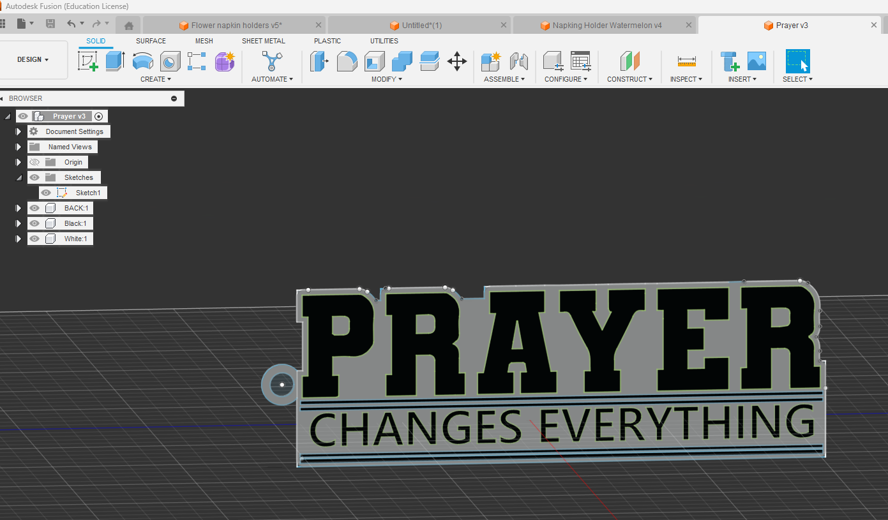
Task: Toggle visibility of Prayer v3 root
Action: click(23, 116)
